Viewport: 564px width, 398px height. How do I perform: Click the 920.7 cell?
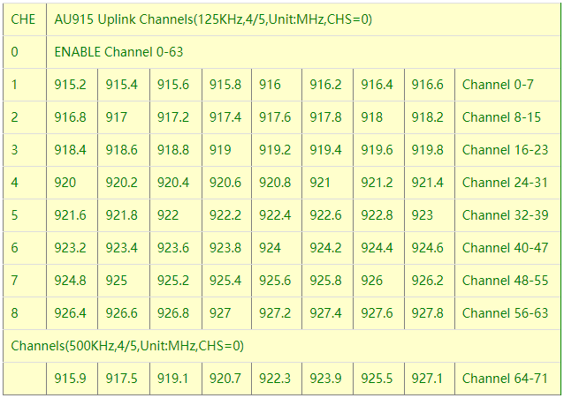226,379
